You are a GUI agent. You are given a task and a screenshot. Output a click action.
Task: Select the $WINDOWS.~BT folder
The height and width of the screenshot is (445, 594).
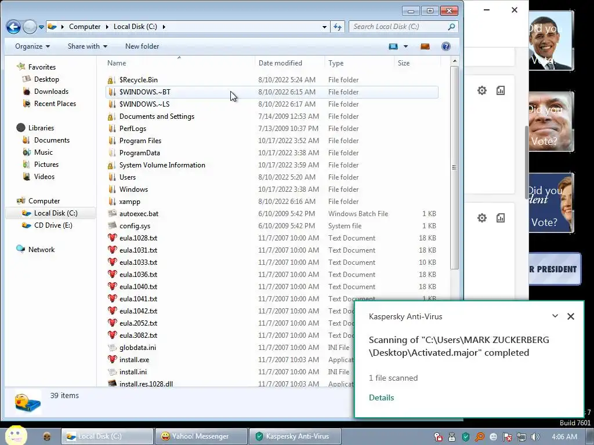(x=271, y=92)
